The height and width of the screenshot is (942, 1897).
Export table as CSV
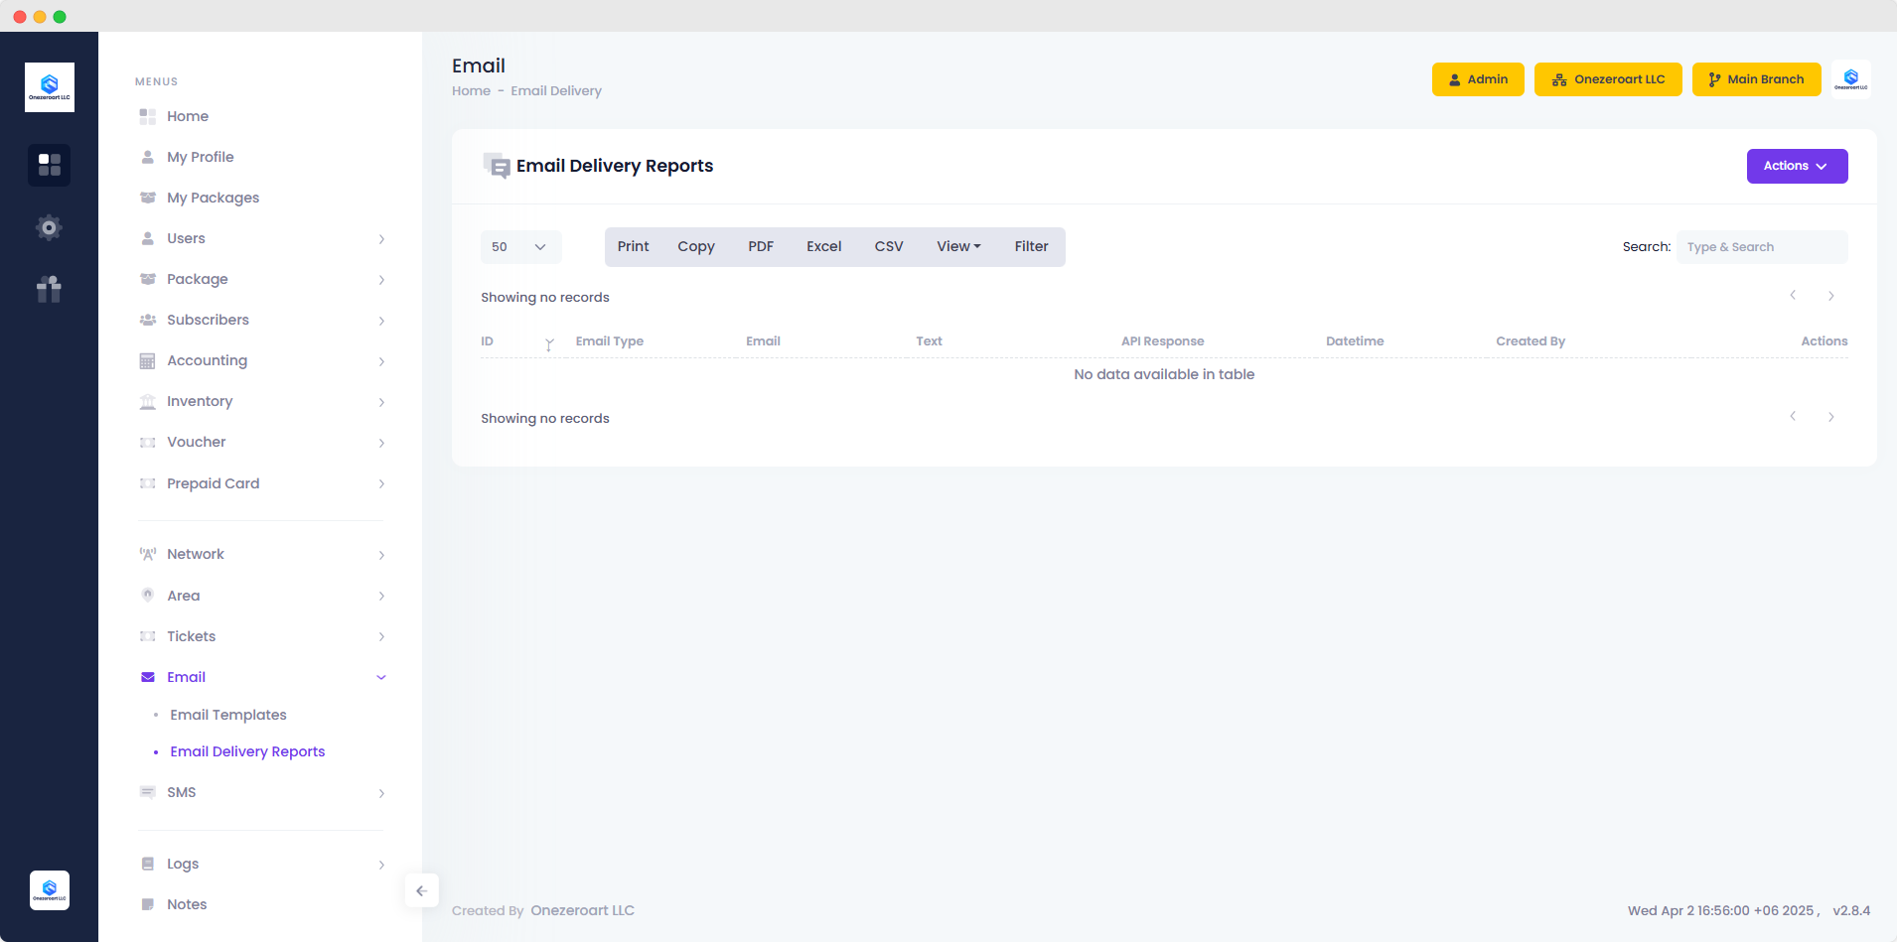tap(889, 246)
